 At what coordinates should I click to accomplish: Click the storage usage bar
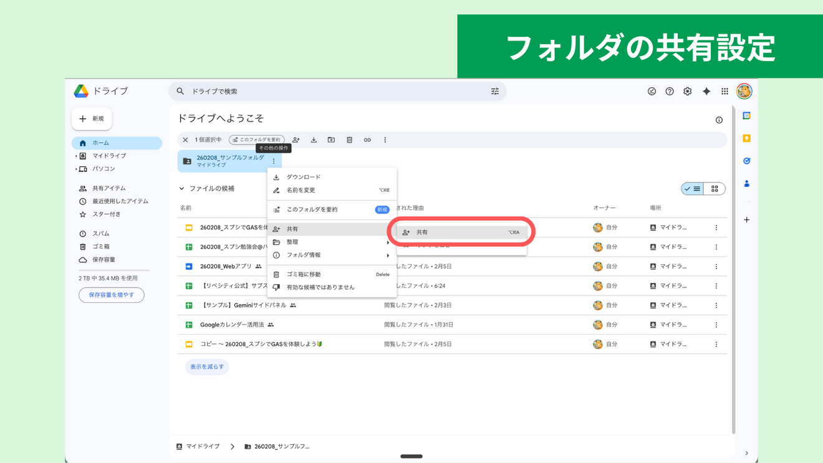coord(114,270)
